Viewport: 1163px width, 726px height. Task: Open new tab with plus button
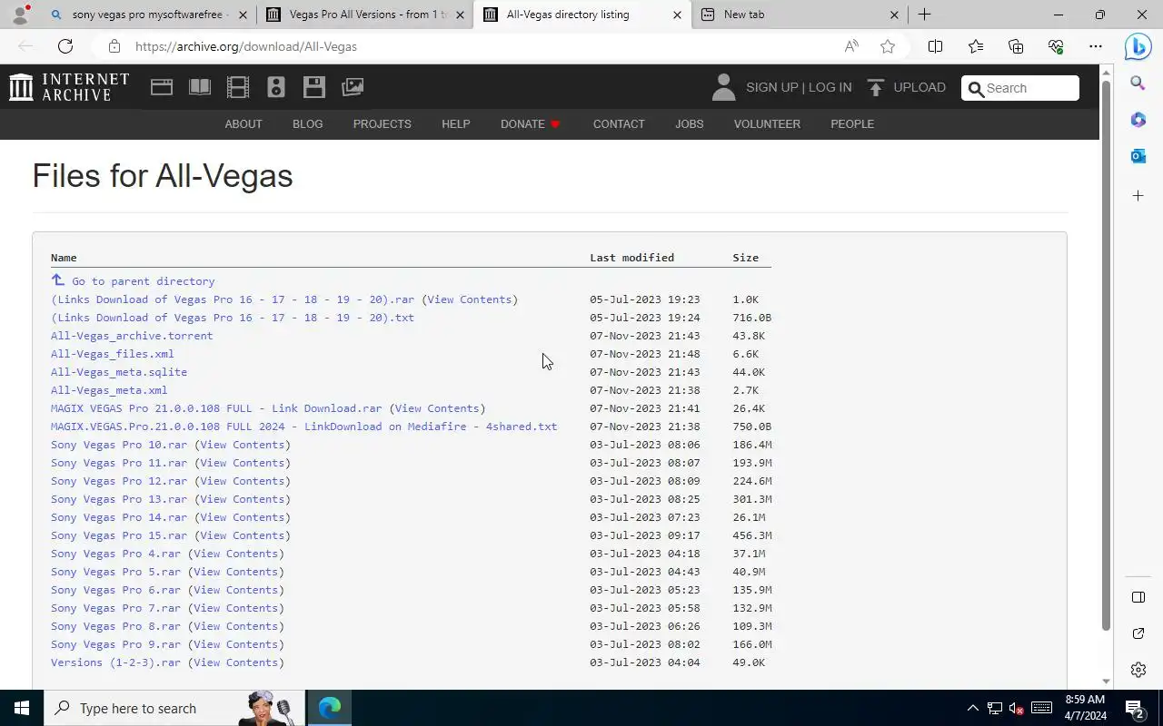point(924,15)
